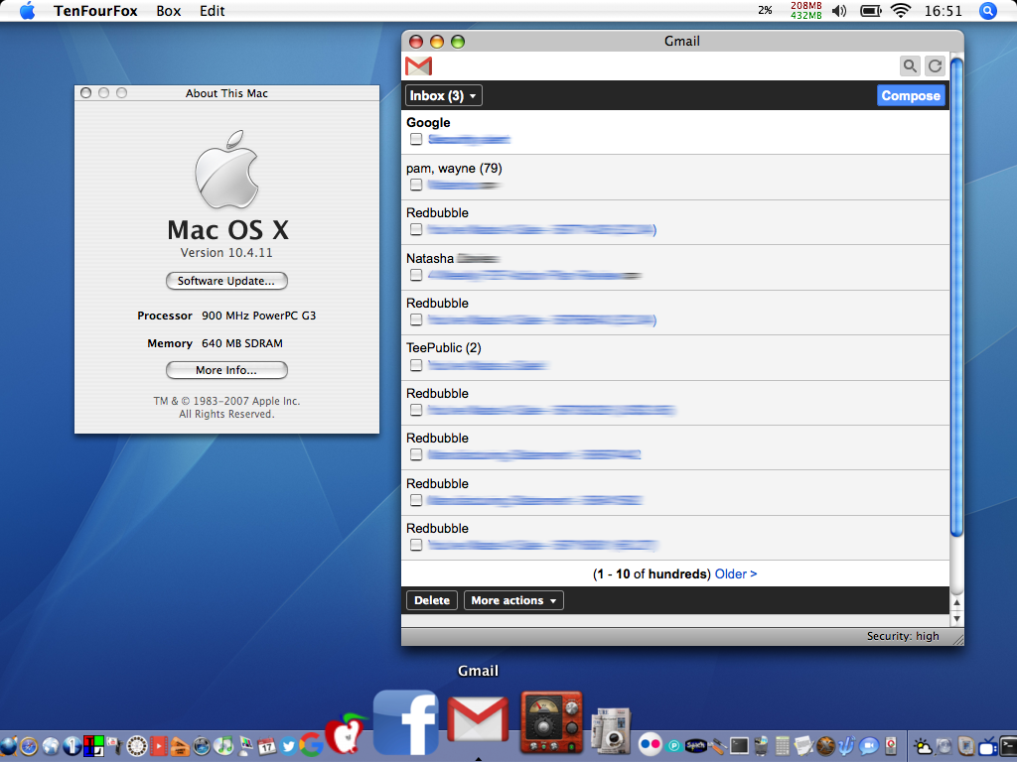Open Flickr from the Dock
Screen dimensions: 1017x762
(650, 744)
